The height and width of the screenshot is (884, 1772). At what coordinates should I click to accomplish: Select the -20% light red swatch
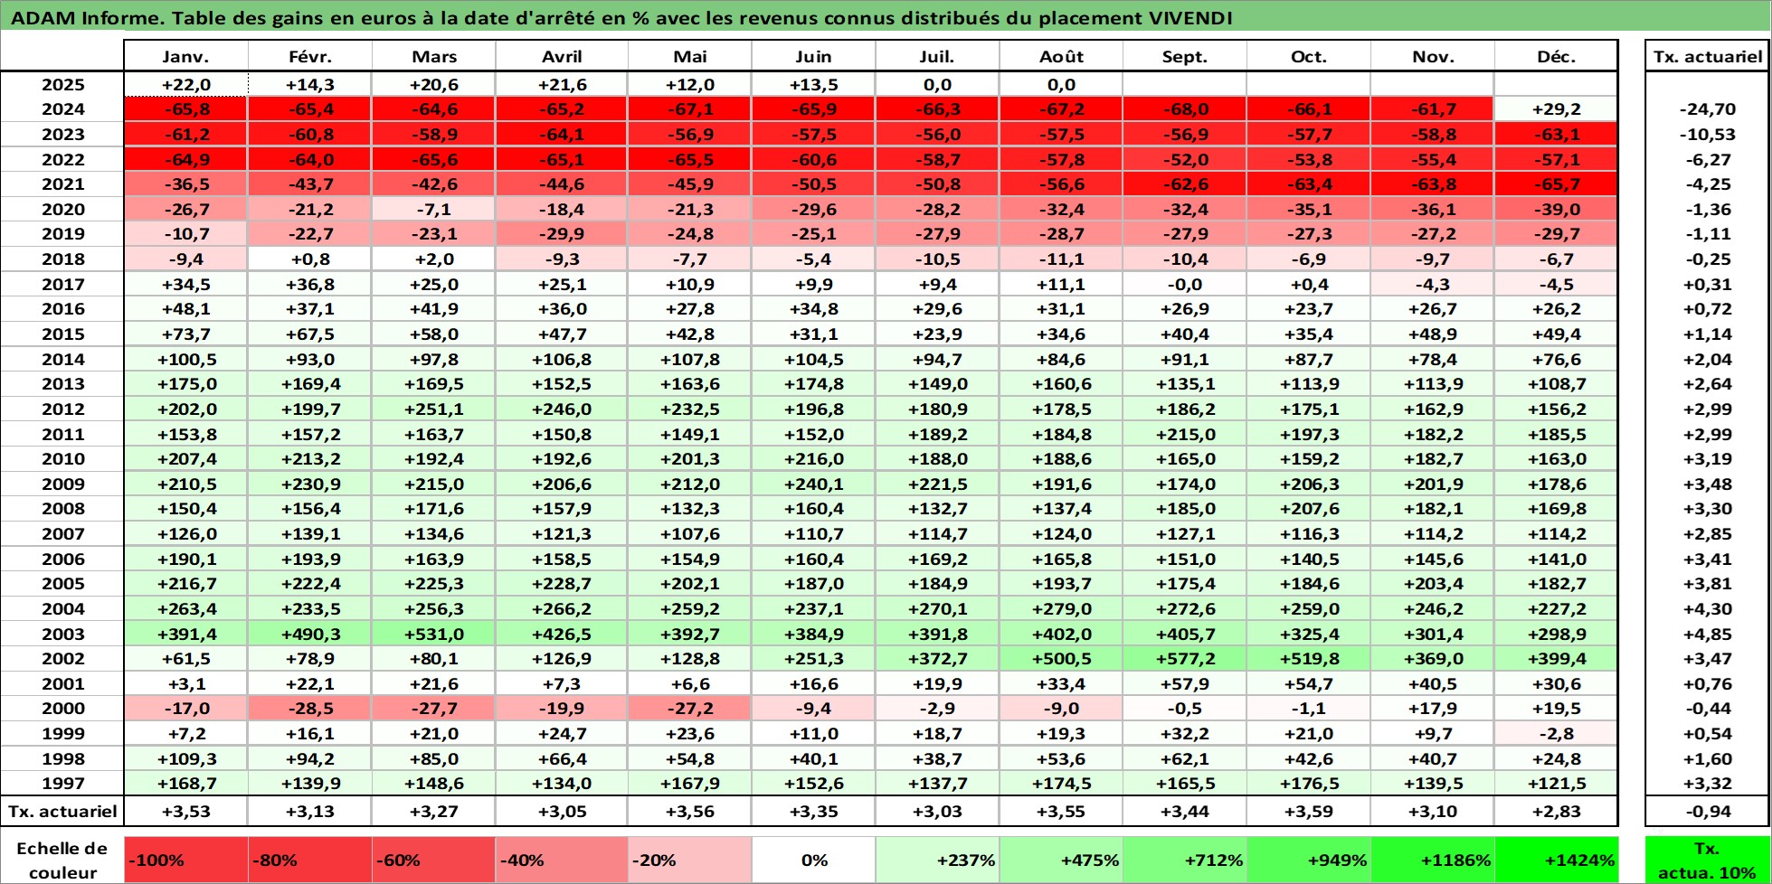tap(689, 860)
